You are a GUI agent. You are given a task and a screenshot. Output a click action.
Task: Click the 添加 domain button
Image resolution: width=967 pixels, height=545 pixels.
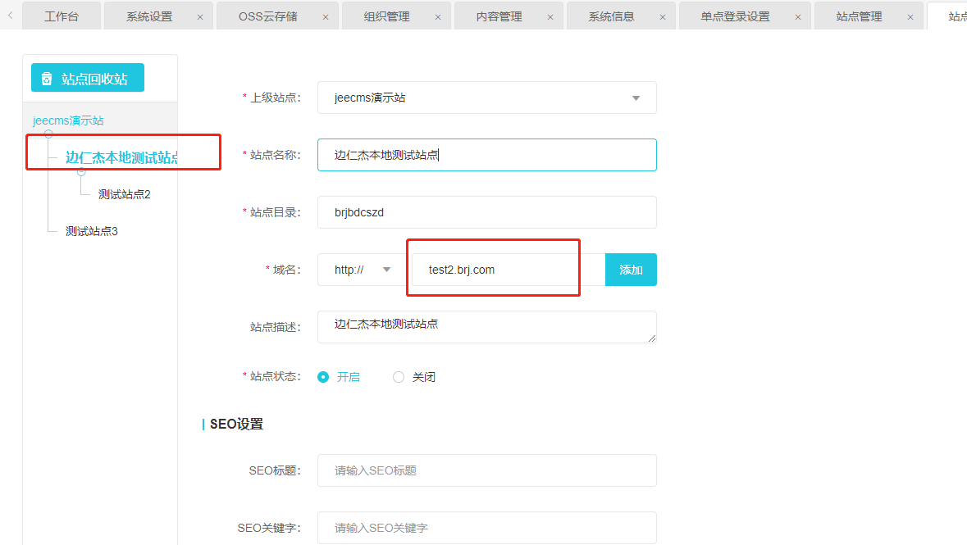[631, 270]
